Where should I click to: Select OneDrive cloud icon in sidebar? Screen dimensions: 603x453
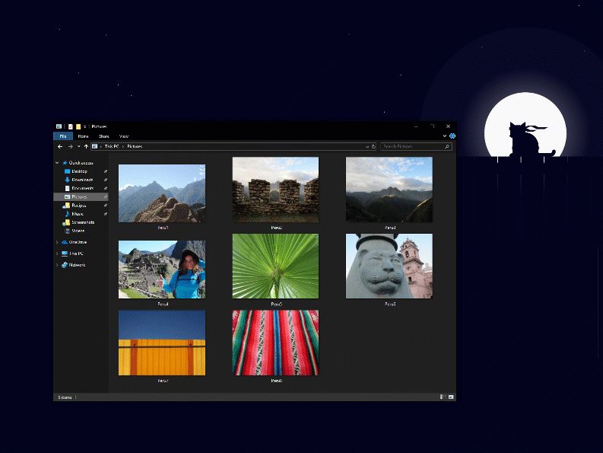point(65,242)
